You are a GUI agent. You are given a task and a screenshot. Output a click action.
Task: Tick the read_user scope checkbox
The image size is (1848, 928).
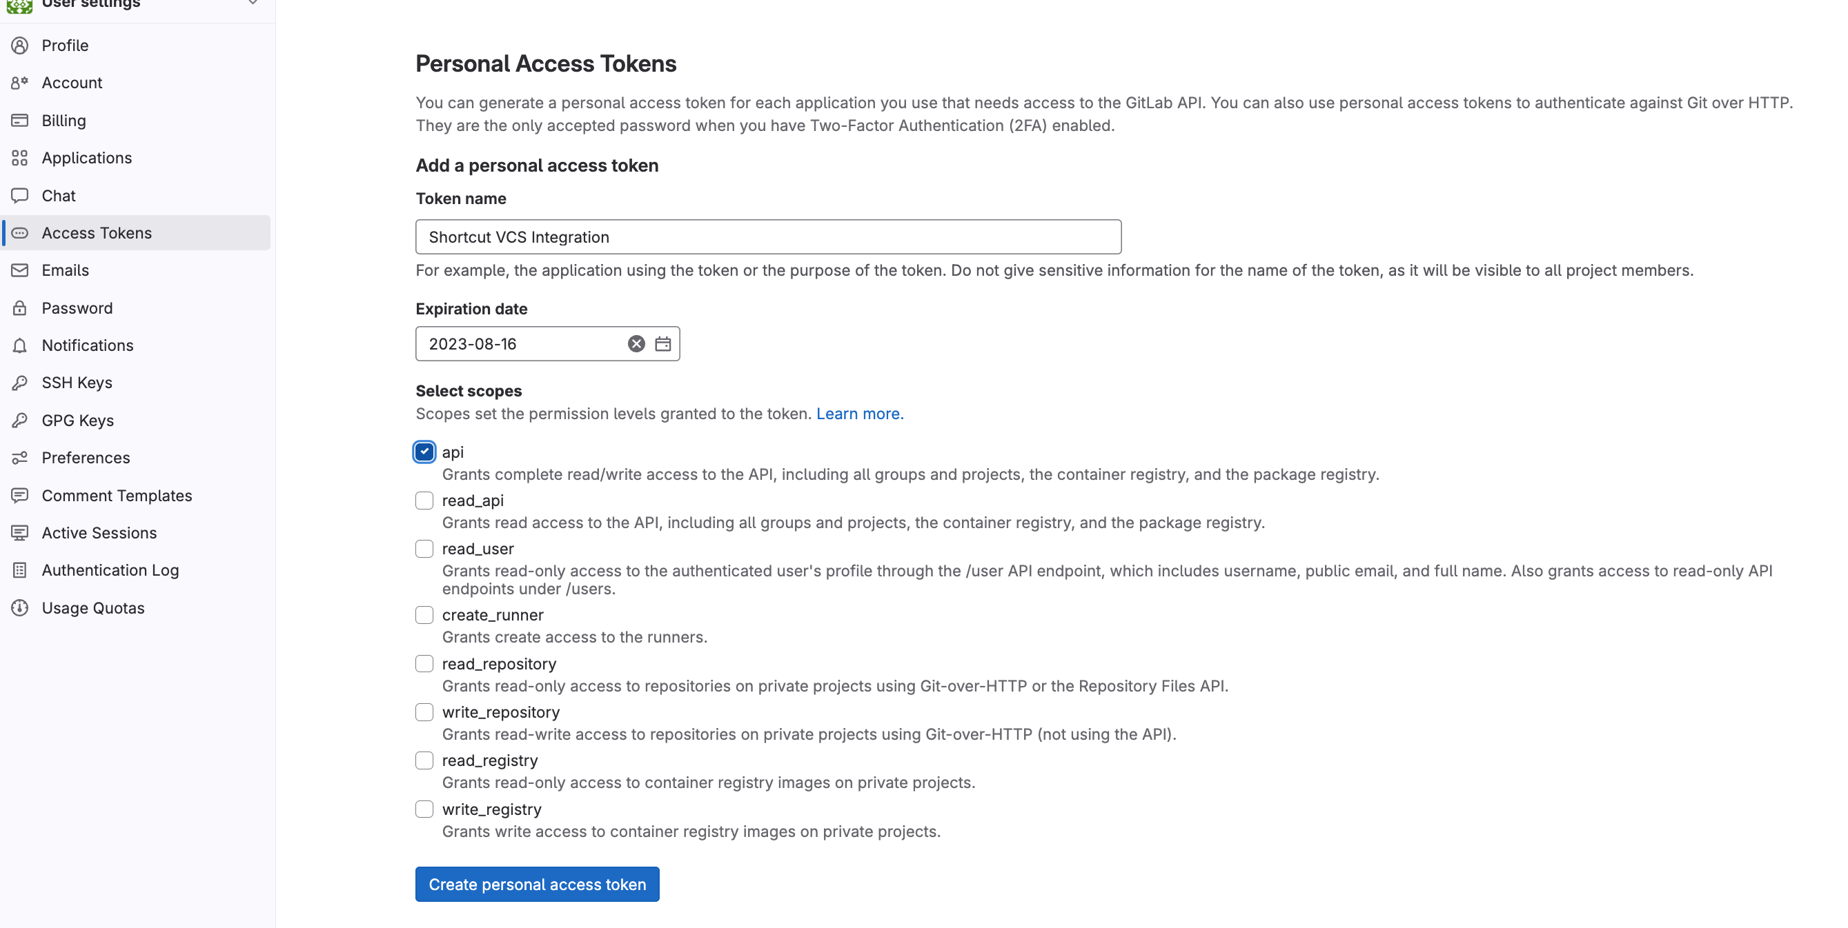click(x=424, y=548)
